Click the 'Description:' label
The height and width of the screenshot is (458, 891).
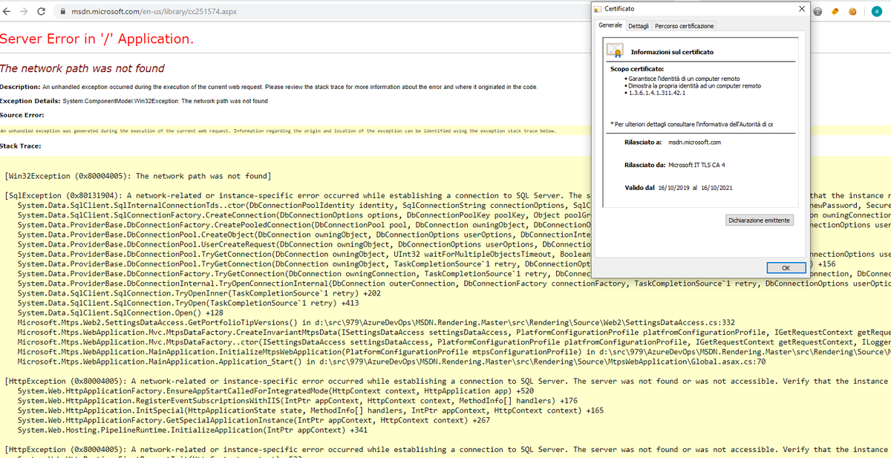tap(20, 87)
